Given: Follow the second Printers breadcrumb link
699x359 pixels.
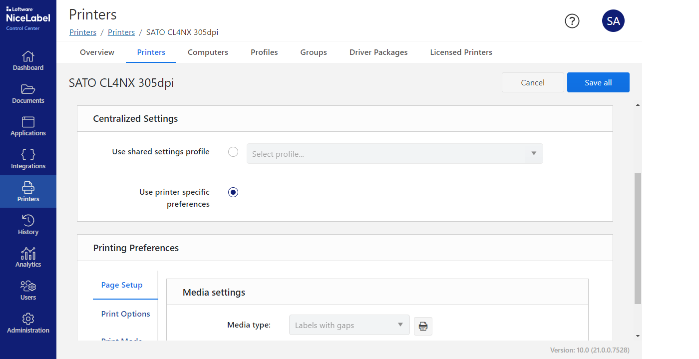Looking at the screenshot, I should point(121,32).
